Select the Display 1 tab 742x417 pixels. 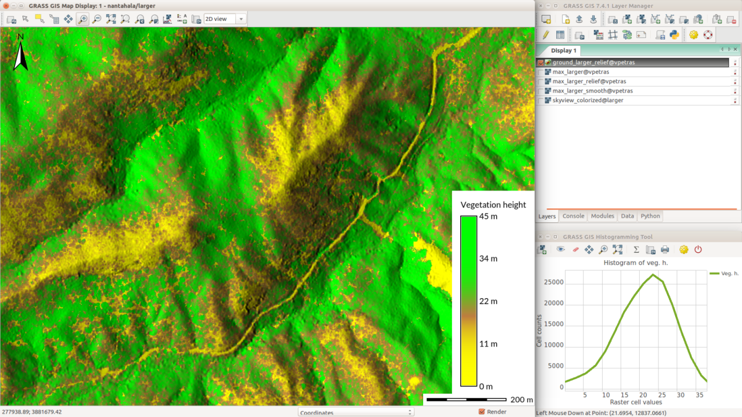click(564, 51)
